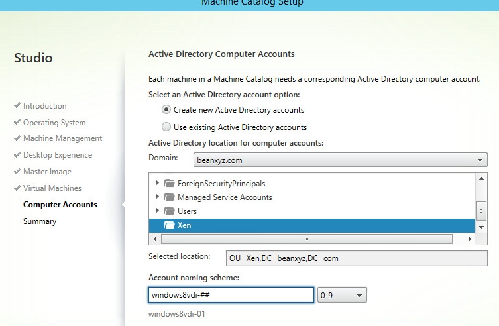499x326 pixels.
Task: Go to the Virtual Machines step
Action: (x=52, y=188)
